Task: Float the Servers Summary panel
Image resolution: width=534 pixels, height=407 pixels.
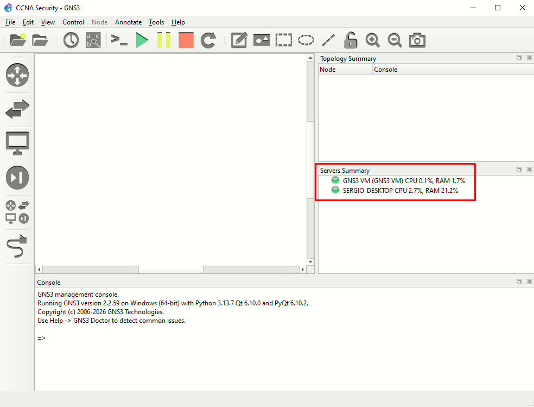Action: click(x=519, y=170)
